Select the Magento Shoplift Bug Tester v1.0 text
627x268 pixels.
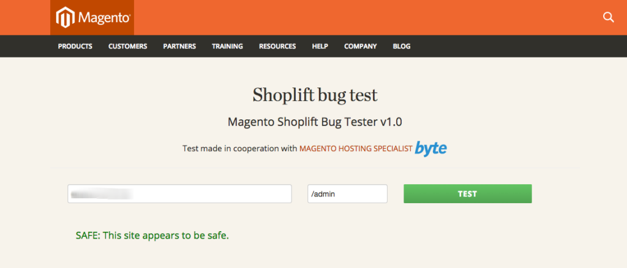[315, 122]
